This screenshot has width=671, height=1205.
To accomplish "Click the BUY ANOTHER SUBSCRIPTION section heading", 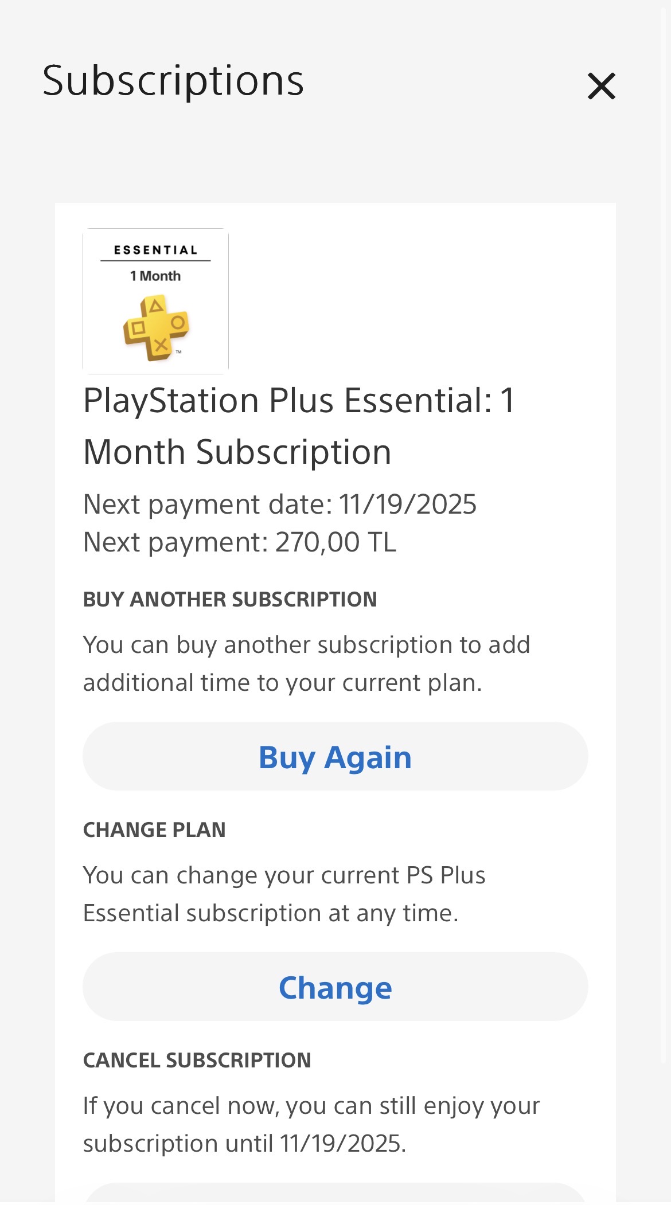I will (229, 600).
